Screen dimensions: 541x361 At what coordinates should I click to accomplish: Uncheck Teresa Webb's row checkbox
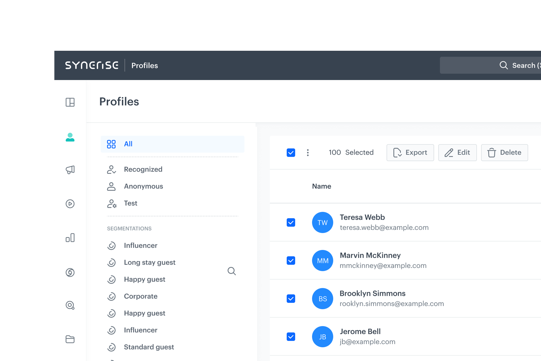(x=291, y=222)
